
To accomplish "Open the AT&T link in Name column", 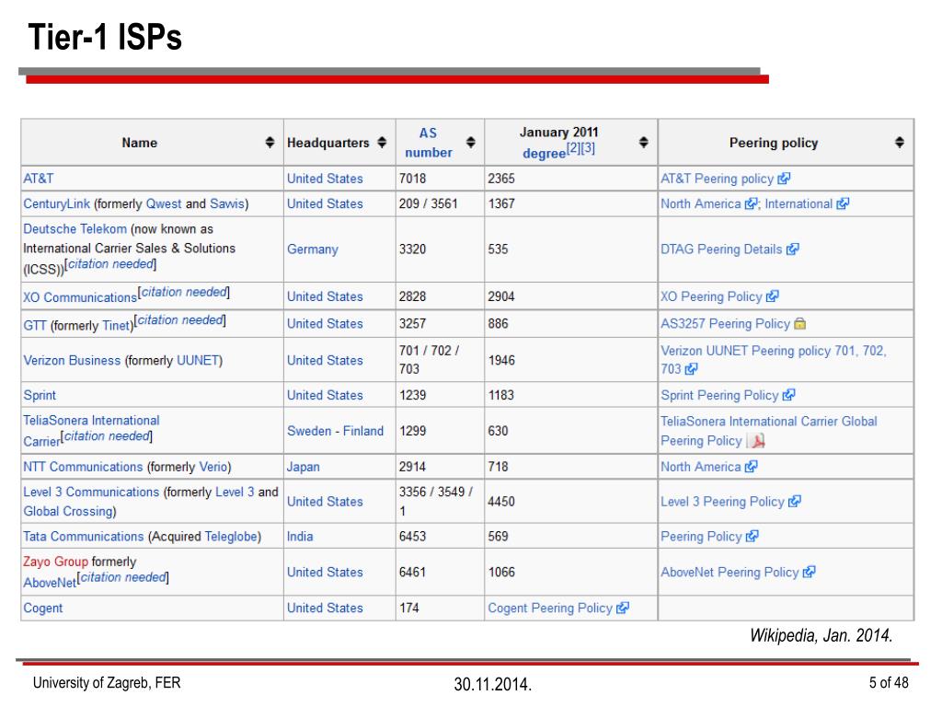I will (x=39, y=179).
